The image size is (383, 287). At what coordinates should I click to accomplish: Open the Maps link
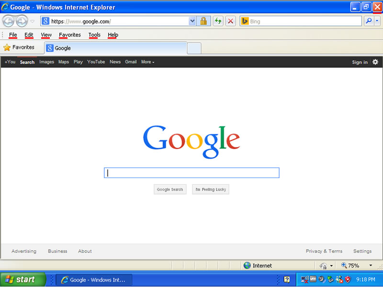(x=64, y=62)
